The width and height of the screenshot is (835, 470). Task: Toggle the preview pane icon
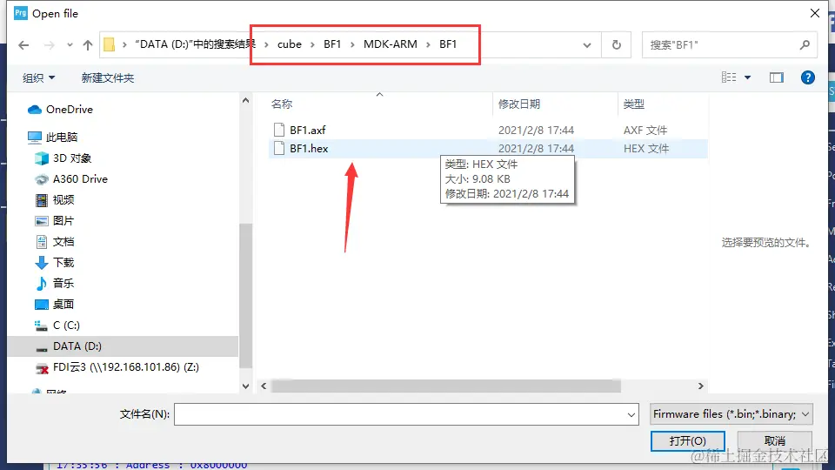coord(777,77)
